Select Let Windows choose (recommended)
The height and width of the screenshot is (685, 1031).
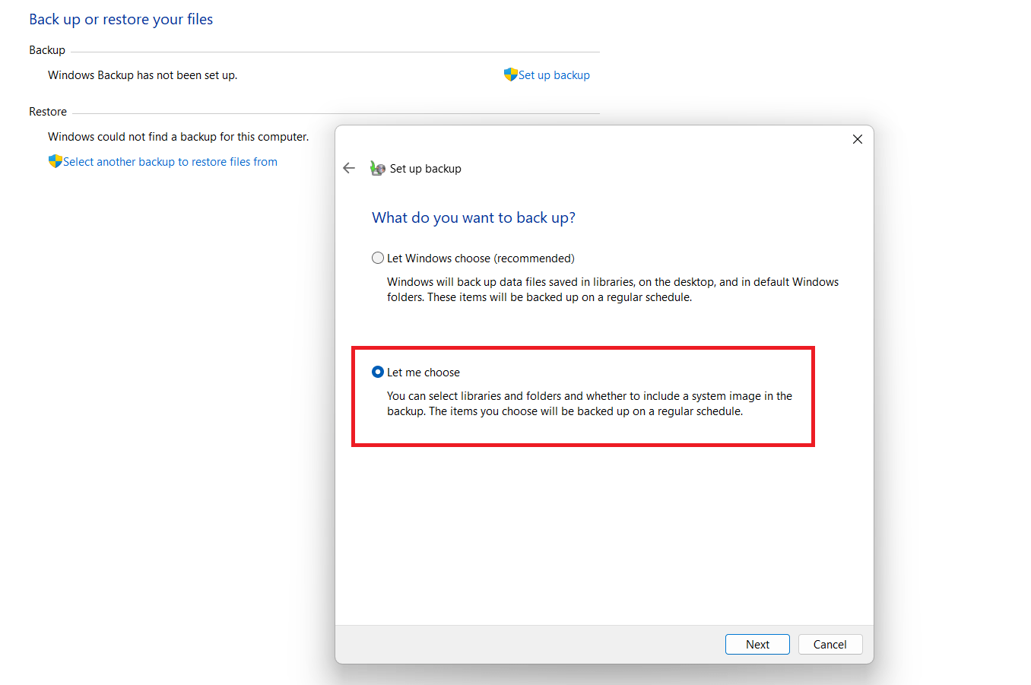pyautogui.click(x=378, y=258)
